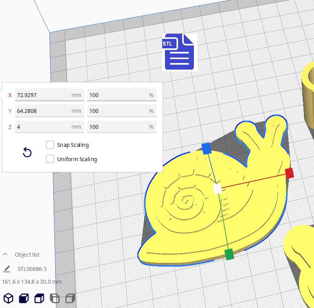Collapse the Object list panel

coord(5,254)
